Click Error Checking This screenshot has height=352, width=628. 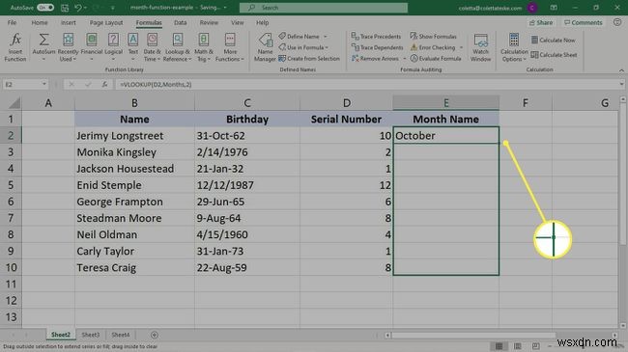pos(433,47)
